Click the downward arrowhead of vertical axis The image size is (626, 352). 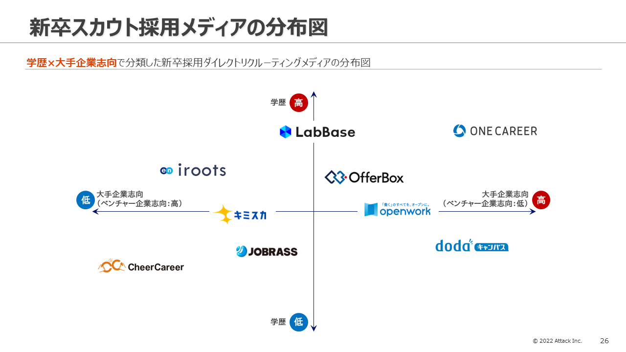pyautogui.click(x=314, y=329)
